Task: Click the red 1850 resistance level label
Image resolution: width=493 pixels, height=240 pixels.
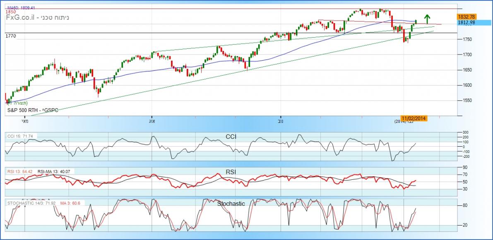Action: 11,12
